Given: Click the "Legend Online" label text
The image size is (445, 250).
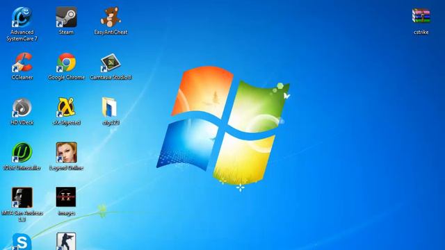Looking at the screenshot, I should pos(66,168).
